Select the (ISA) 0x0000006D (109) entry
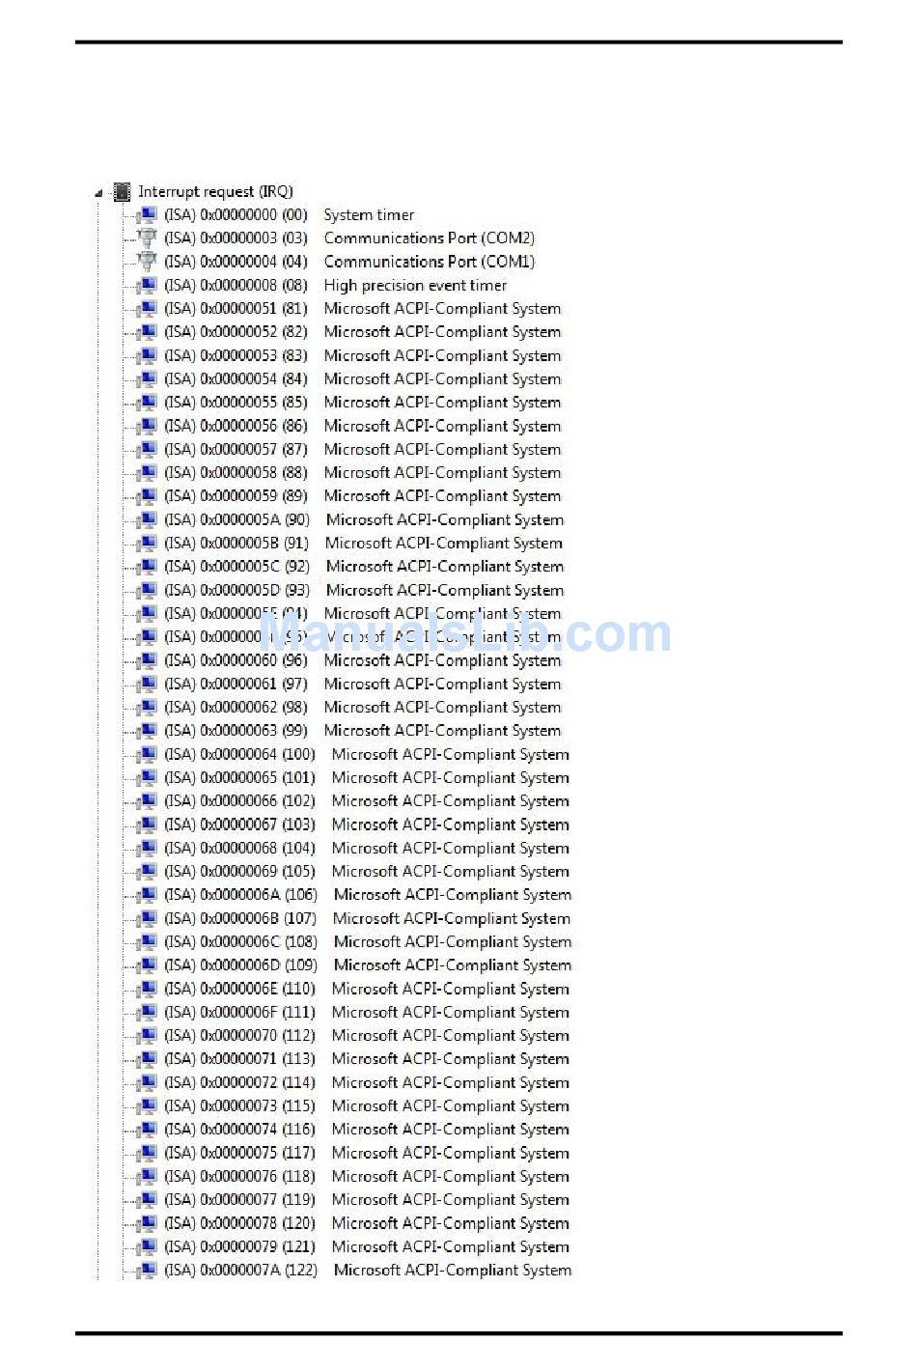 [x=368, y=965]
